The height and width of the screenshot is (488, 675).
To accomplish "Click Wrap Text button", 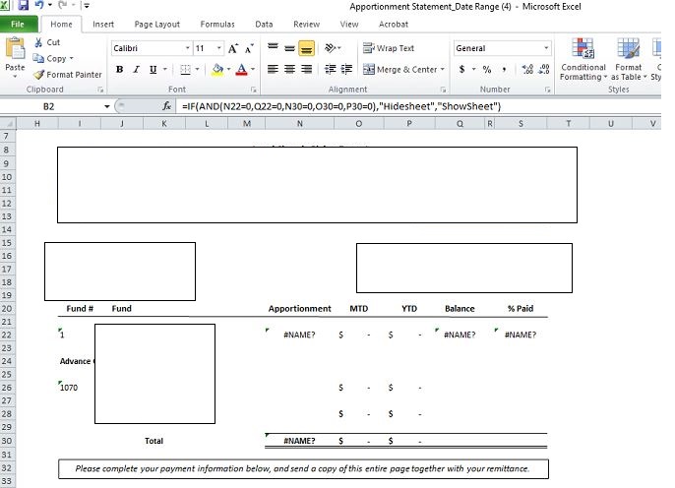I will [389, 48].
